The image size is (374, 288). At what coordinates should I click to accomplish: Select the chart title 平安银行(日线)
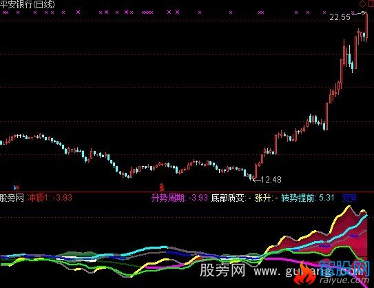[27, 4]
